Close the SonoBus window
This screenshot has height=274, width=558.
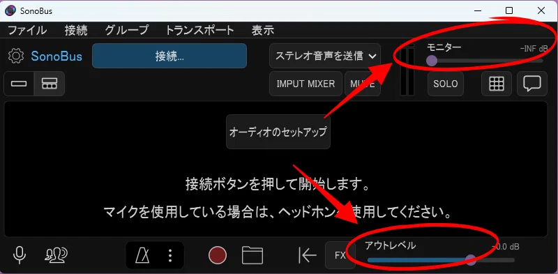[541, 10]
